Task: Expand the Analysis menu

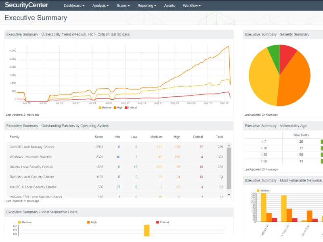Action: coord(101,6)
